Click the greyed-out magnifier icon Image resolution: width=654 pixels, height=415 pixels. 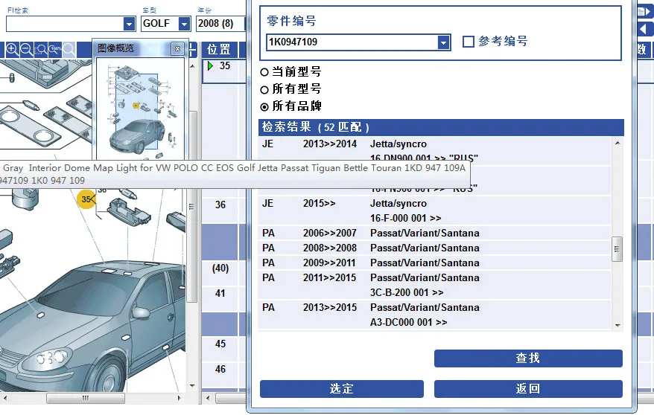[69, 50]
